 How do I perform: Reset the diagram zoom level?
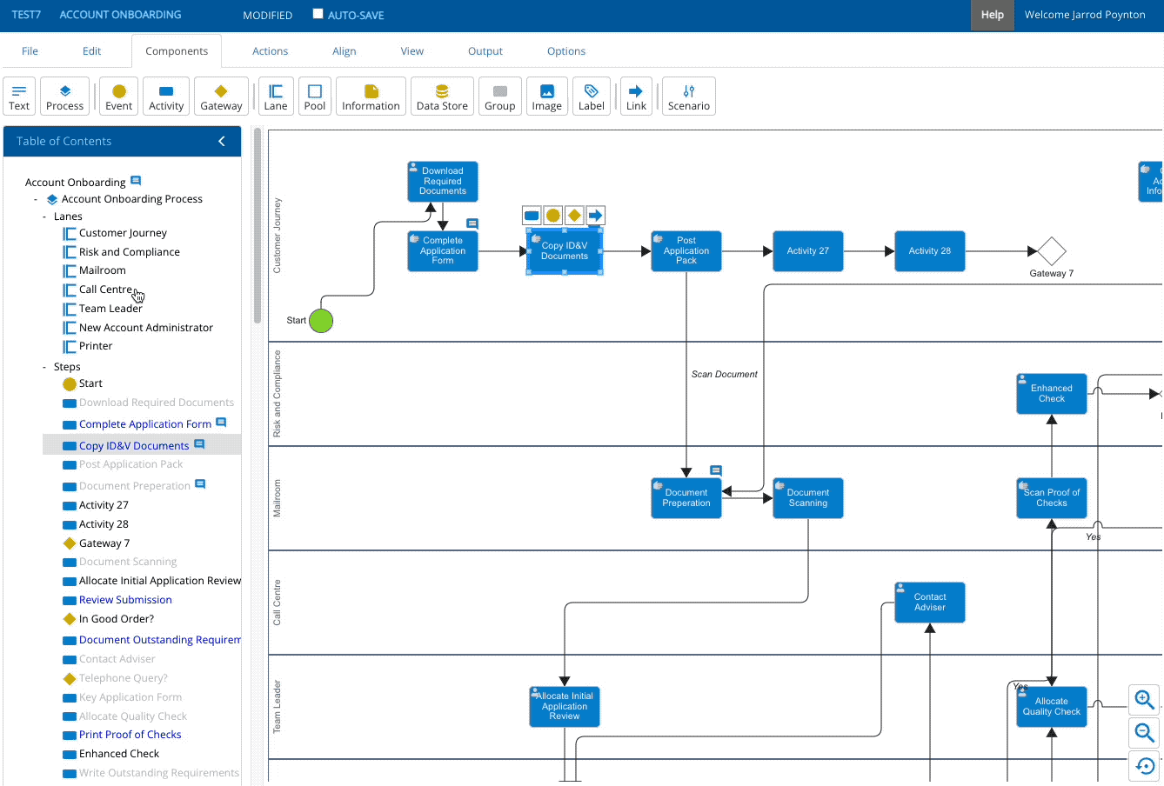[x=1145, y=766]
